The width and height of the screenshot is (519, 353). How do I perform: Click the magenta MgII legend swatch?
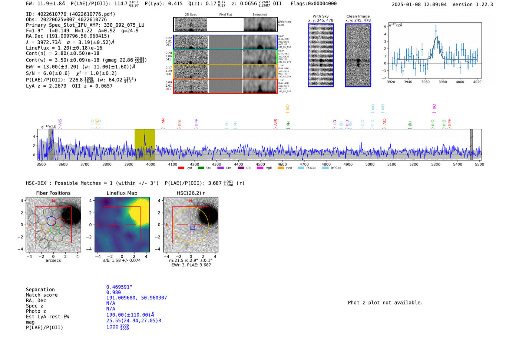pos(259,168)
